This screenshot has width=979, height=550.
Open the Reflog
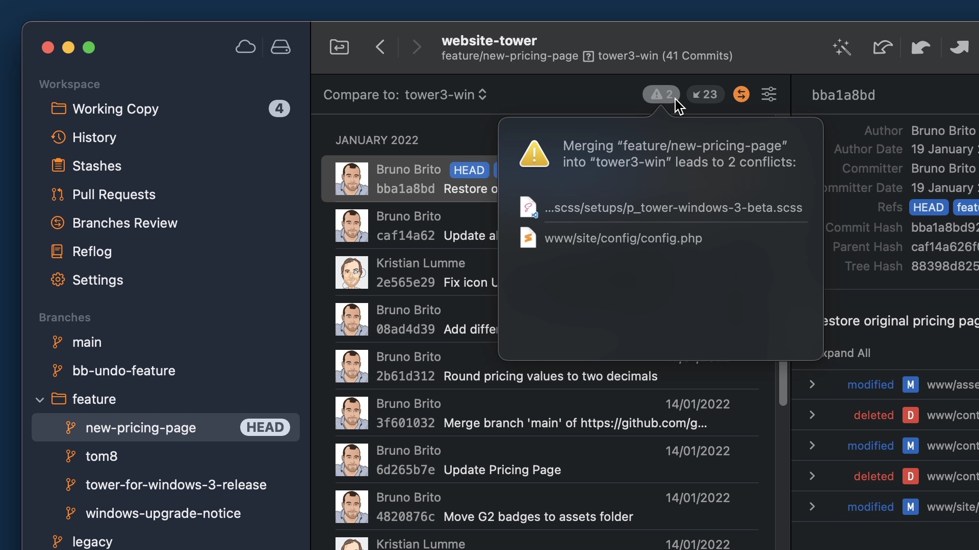click(x=92, y=251)
